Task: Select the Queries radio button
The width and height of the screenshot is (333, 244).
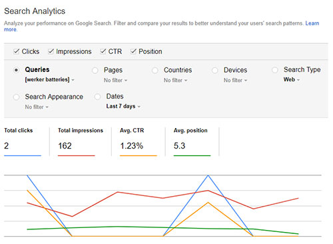Action: click(x=16, y=70)
